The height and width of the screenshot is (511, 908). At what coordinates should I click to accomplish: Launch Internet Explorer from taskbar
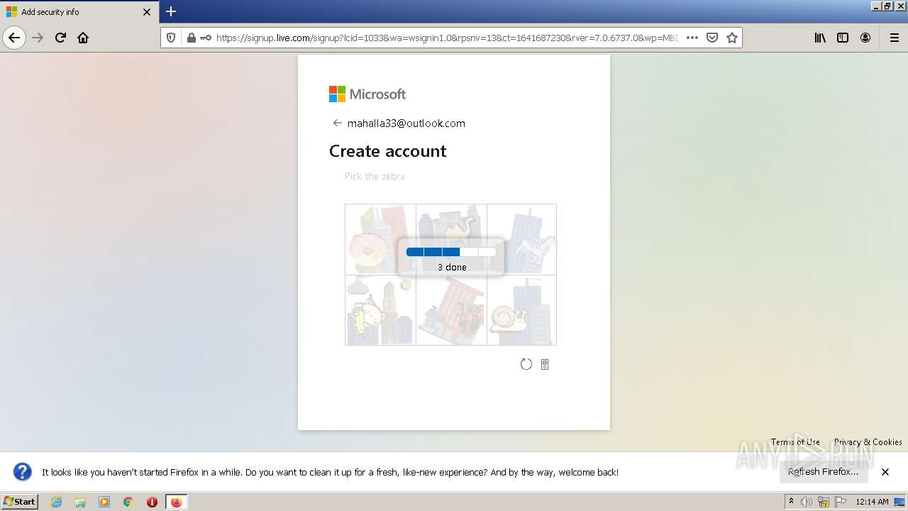[57, 502]
